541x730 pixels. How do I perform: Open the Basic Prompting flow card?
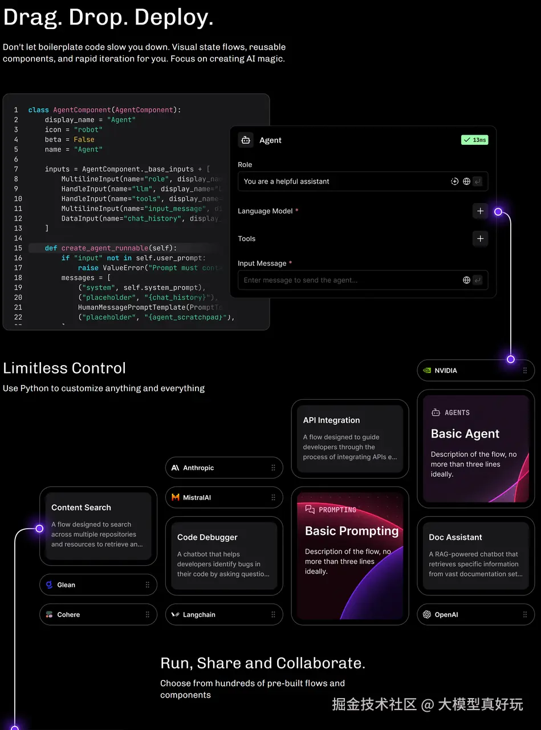[x=350, y=556]
